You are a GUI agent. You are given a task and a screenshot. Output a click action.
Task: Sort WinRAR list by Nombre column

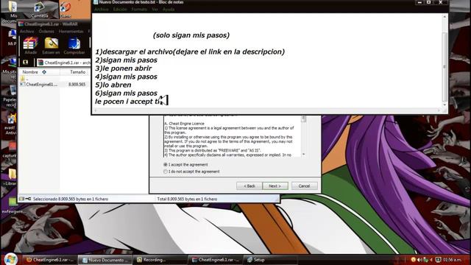pos(39,72)
